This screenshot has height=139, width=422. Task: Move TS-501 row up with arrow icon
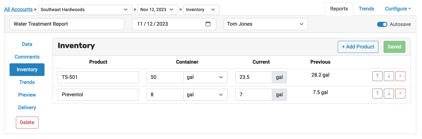[x=377, y=76]
